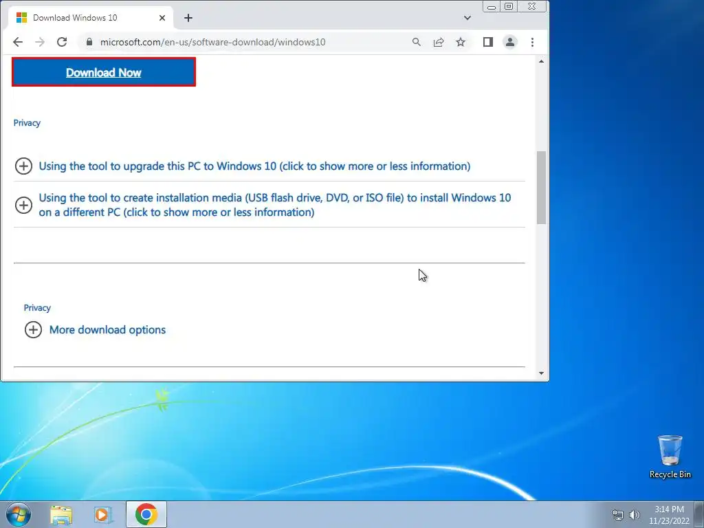This screenshot has width=704, height=528.
Task: Reload the Download Windows 10 page
Action: coord(62,42)
